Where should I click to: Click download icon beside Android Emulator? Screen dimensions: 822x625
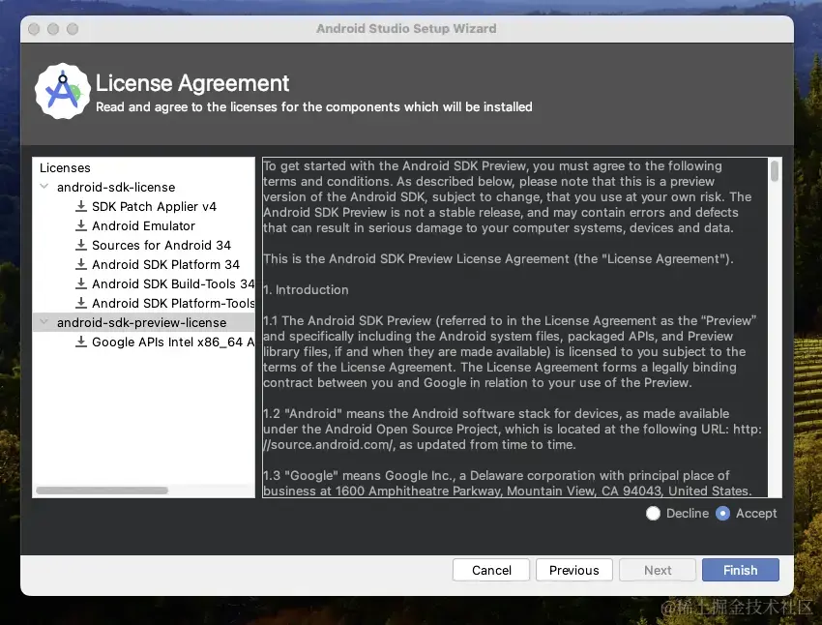click(80, 225)
